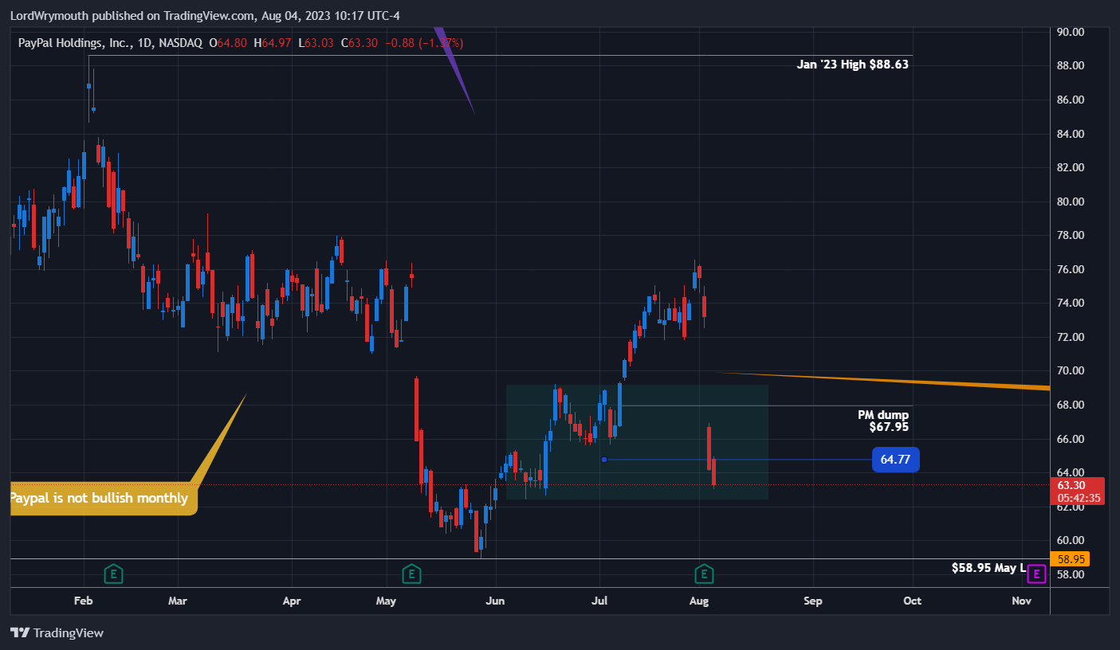Click the May label on time axis
1120x650 pixels.
coord(386,601)
